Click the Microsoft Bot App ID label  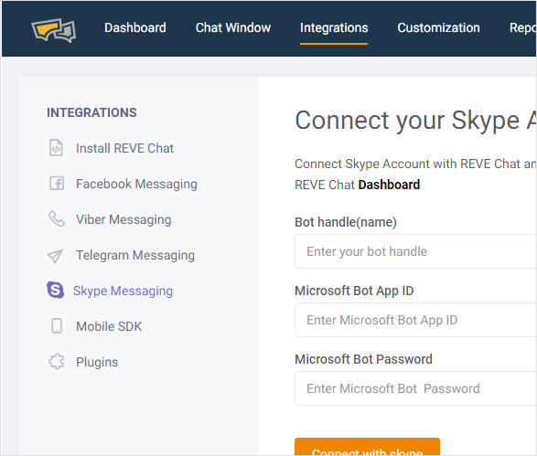[354, 291]
